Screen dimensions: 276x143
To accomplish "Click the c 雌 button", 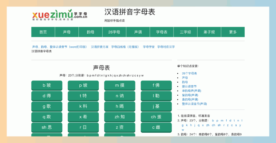I will 156,128.
